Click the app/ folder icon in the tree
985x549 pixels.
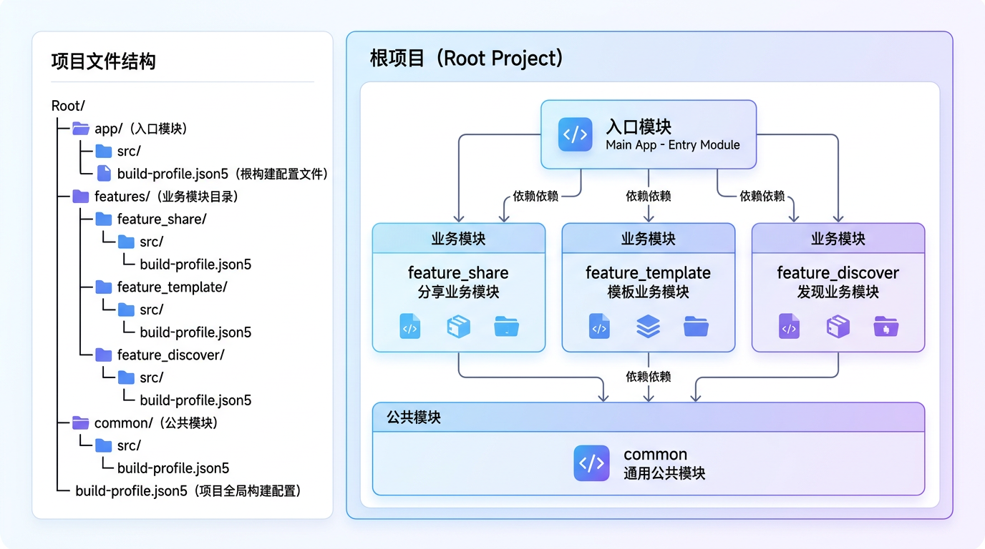point(81,129)
